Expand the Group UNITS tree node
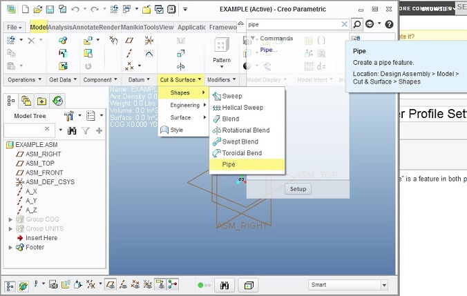This screenshot has width=467, height=296. tap(10, 229)
